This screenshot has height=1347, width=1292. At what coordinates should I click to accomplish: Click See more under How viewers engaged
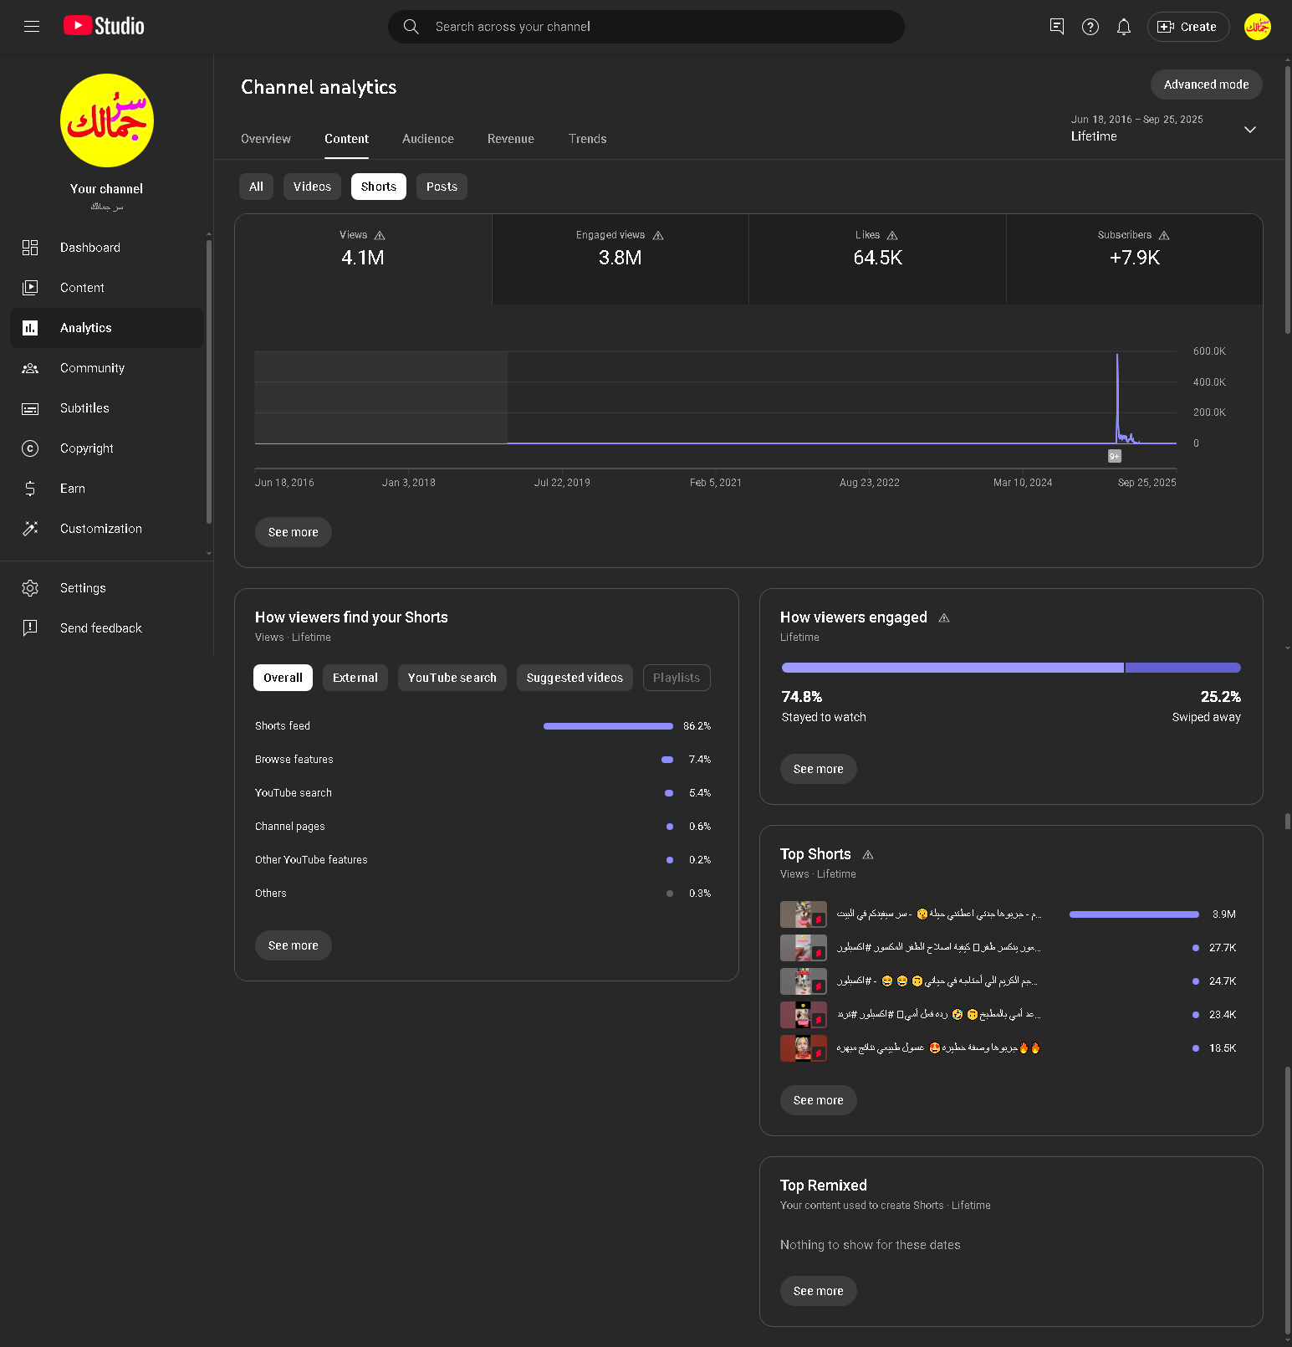click(818, 769)
